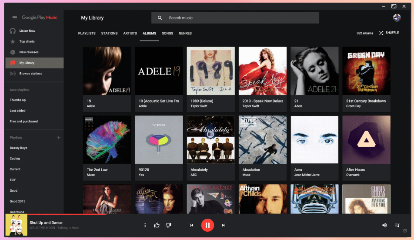Open the Gloria Estefan album cover
The height and width of the screenshot is (240, 414).
coord(366,199)
